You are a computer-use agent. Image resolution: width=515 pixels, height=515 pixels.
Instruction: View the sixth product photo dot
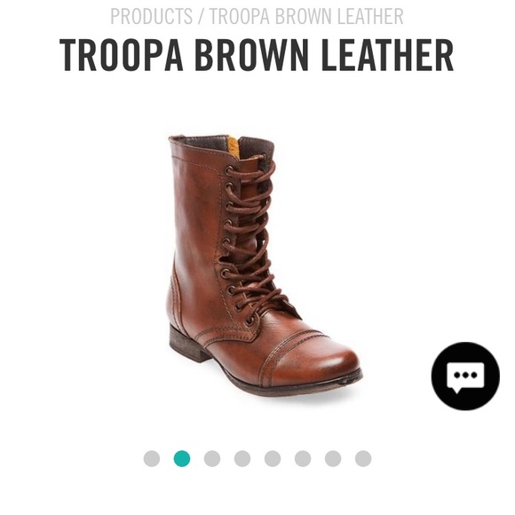tap(303, 458)
